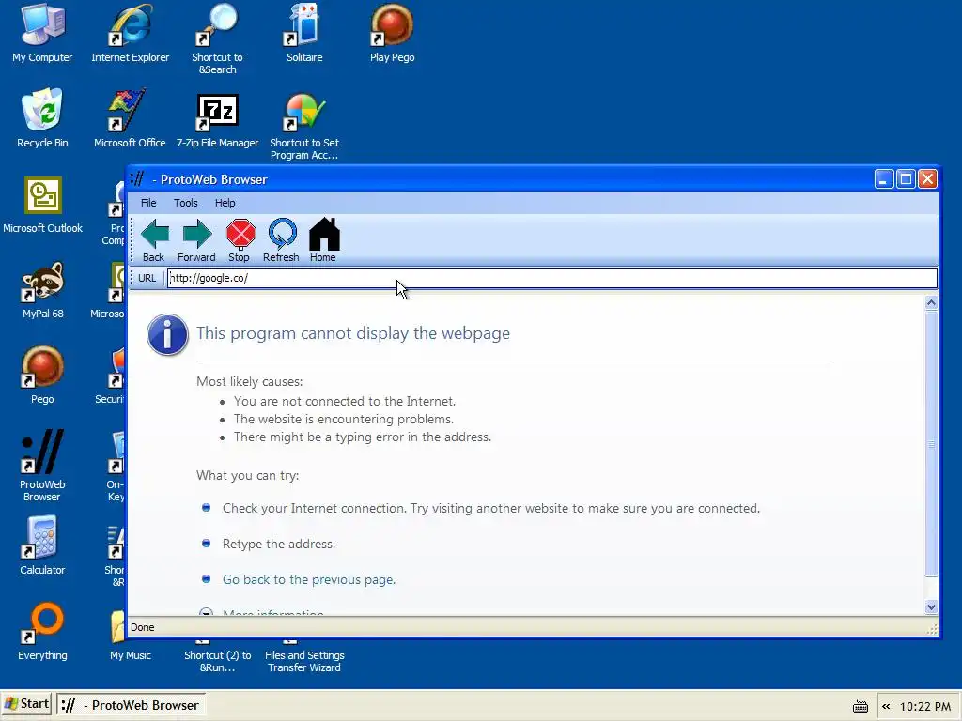Select the Microsoft Outlook desktop icon
The image size is (962, 721).
point(42,204)
